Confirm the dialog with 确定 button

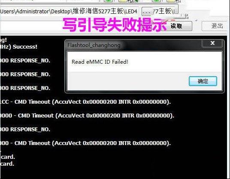tap(203, 81)
